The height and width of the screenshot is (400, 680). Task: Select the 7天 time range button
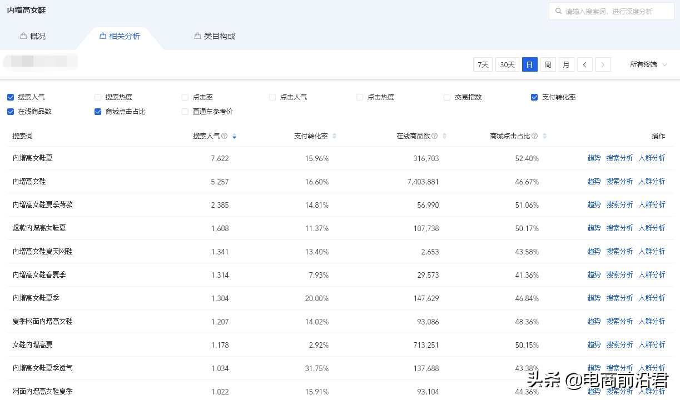[x=482, y=64]
